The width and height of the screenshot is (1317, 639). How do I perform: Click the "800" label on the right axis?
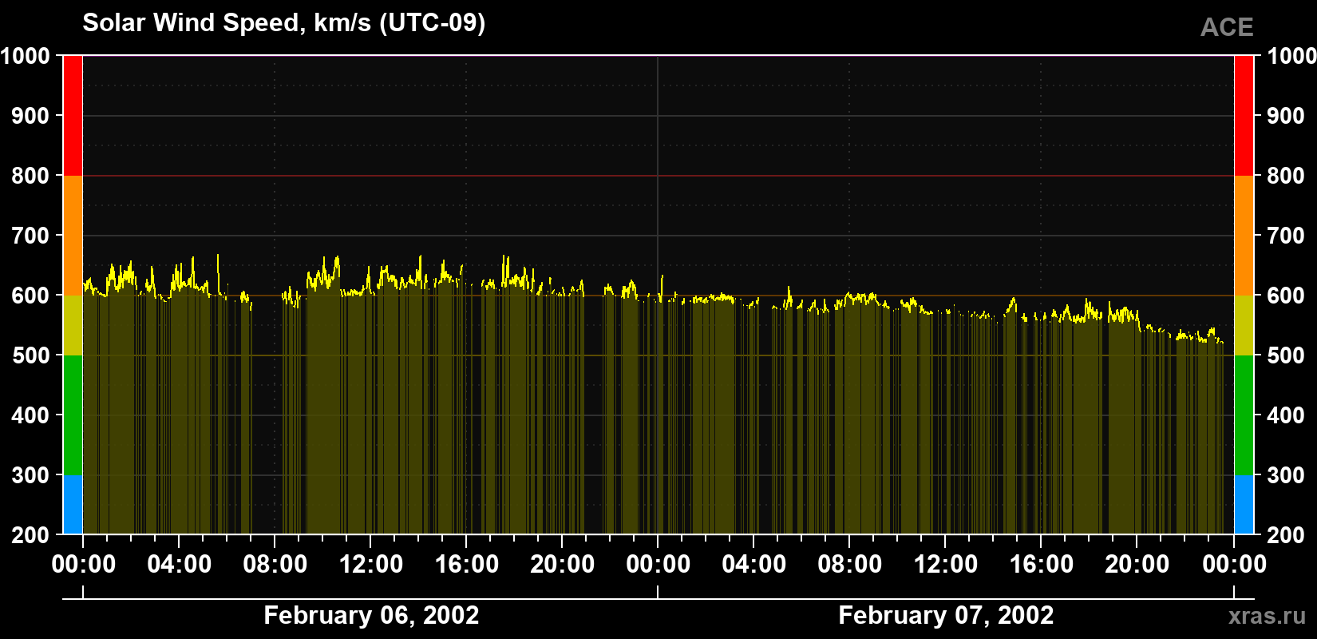click(1286, 176)
